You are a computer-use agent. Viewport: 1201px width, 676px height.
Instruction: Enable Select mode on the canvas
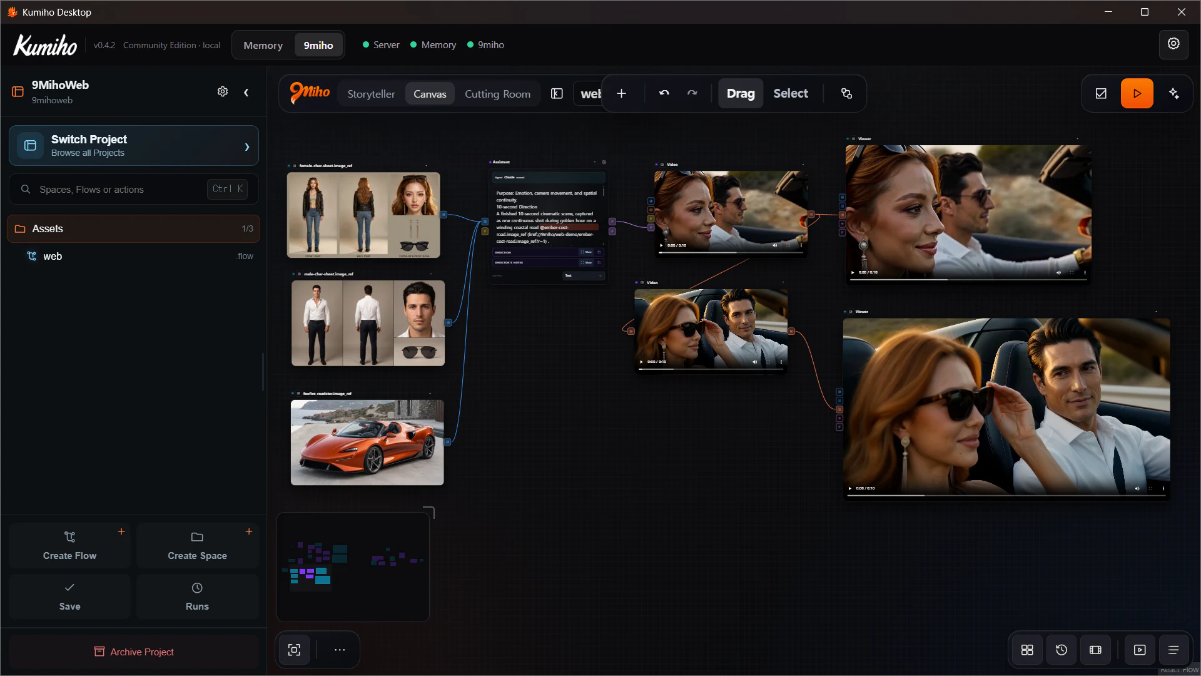point(791,93)
